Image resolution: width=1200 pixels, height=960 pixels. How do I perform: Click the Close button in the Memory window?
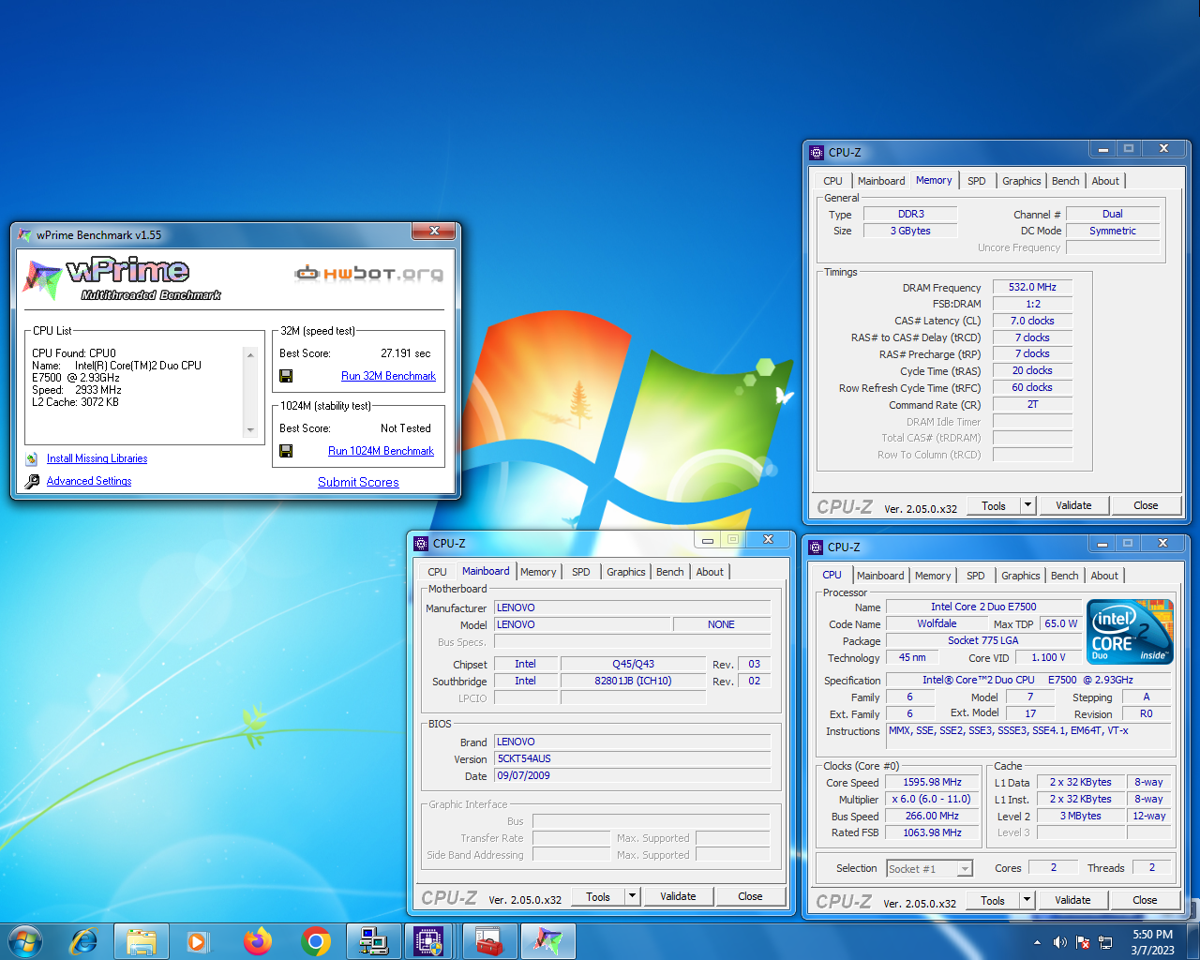coord(1146,505)
